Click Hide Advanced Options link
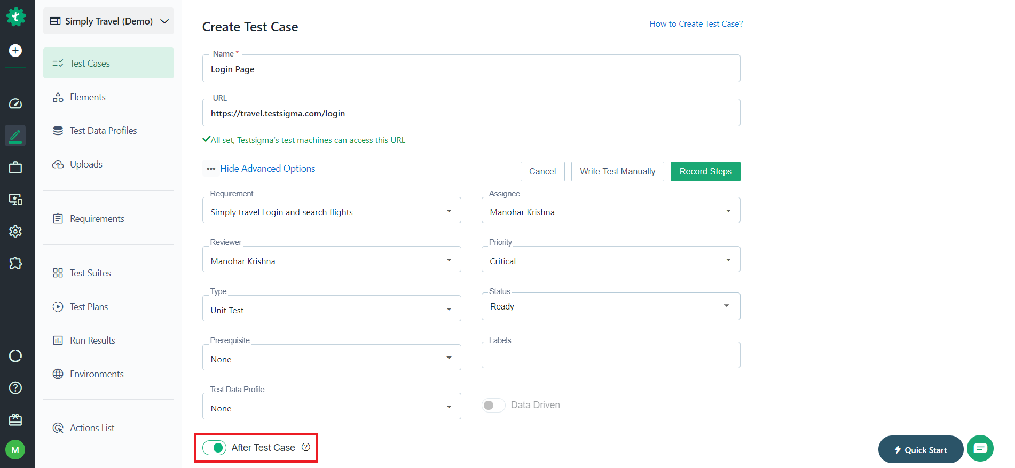Viewport: 1015px width, 468px height. 267,169
